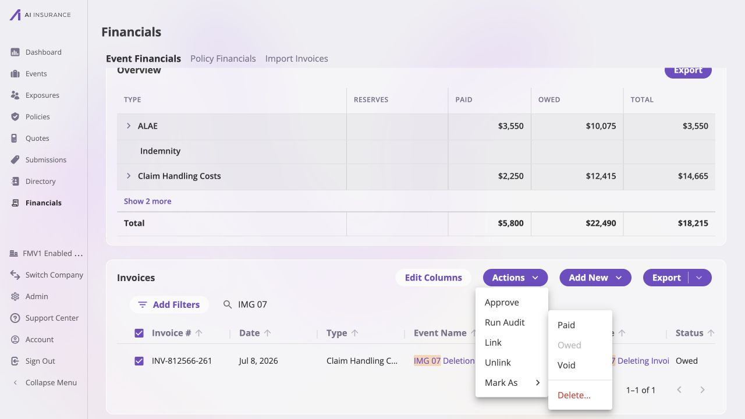The width and height of the screenshot is (745, 419).
Task: Sort by Event Name arrow icon
Action: tap(474, 333)
